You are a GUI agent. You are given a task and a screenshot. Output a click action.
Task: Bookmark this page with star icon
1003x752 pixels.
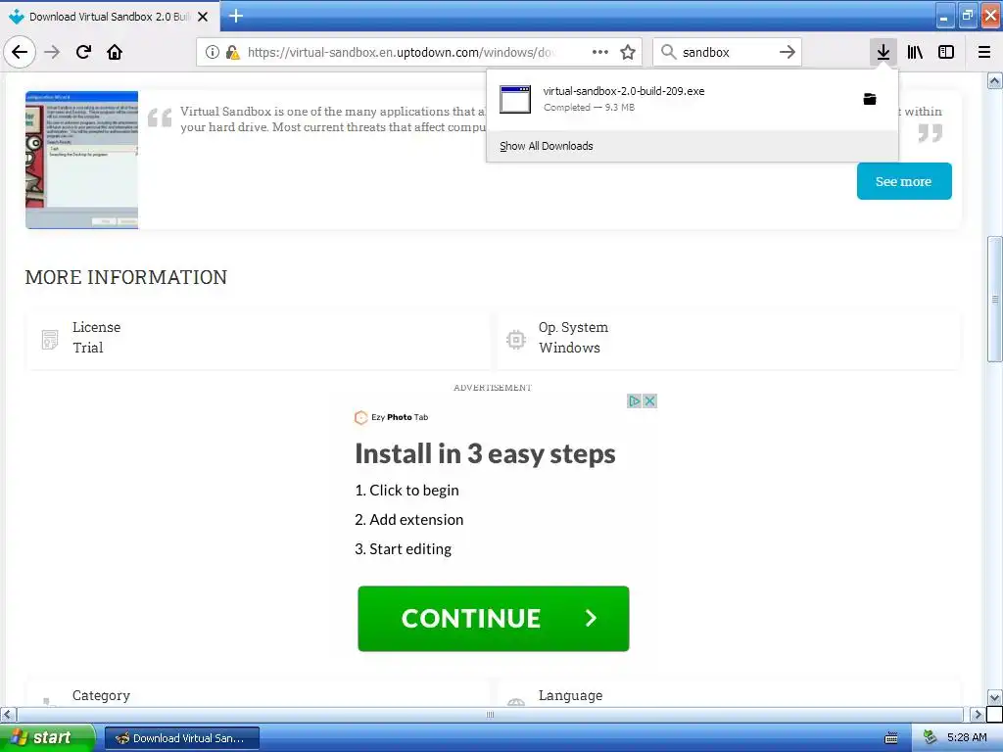coord(628,52)
